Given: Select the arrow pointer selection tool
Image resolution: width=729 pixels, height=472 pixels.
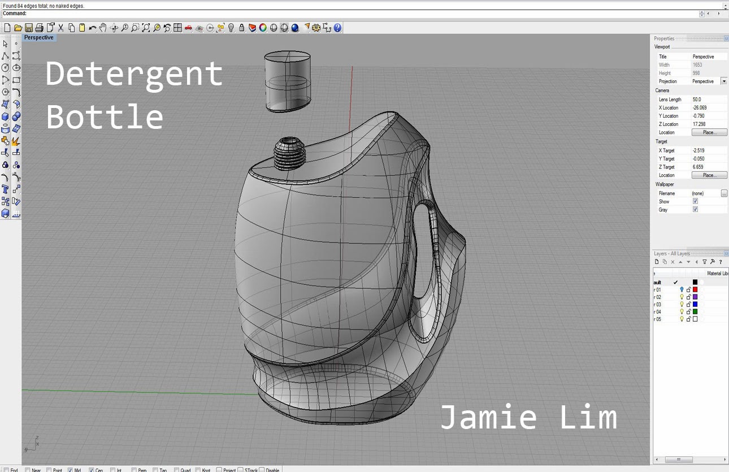Looking at the screenshot, I should pos(5,44).
